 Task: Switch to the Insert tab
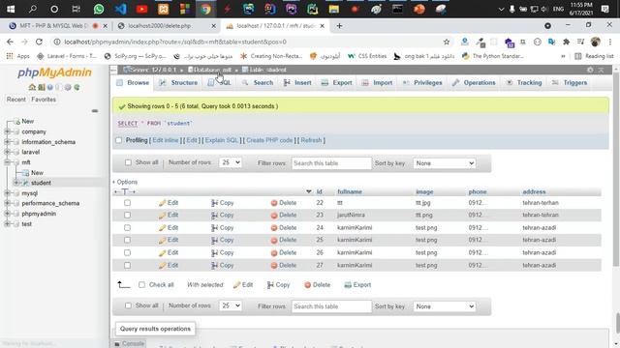pos(297,83)
